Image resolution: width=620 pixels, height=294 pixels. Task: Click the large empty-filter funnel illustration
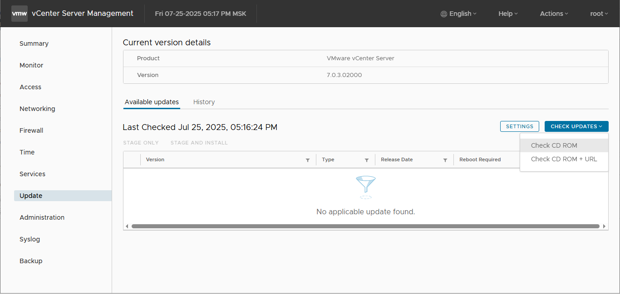366,188
